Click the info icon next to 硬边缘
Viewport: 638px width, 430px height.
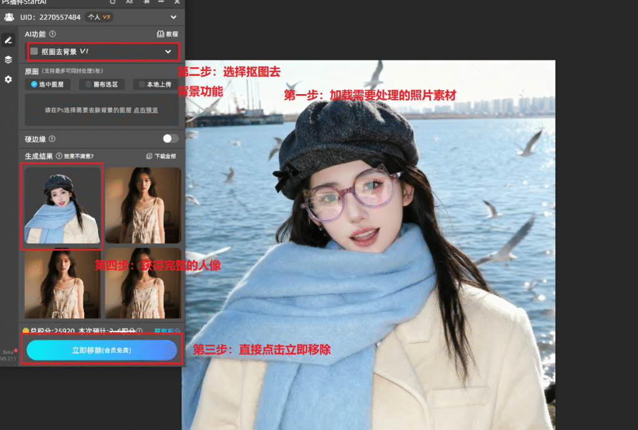pyautogui.click(x=52, y=139)
